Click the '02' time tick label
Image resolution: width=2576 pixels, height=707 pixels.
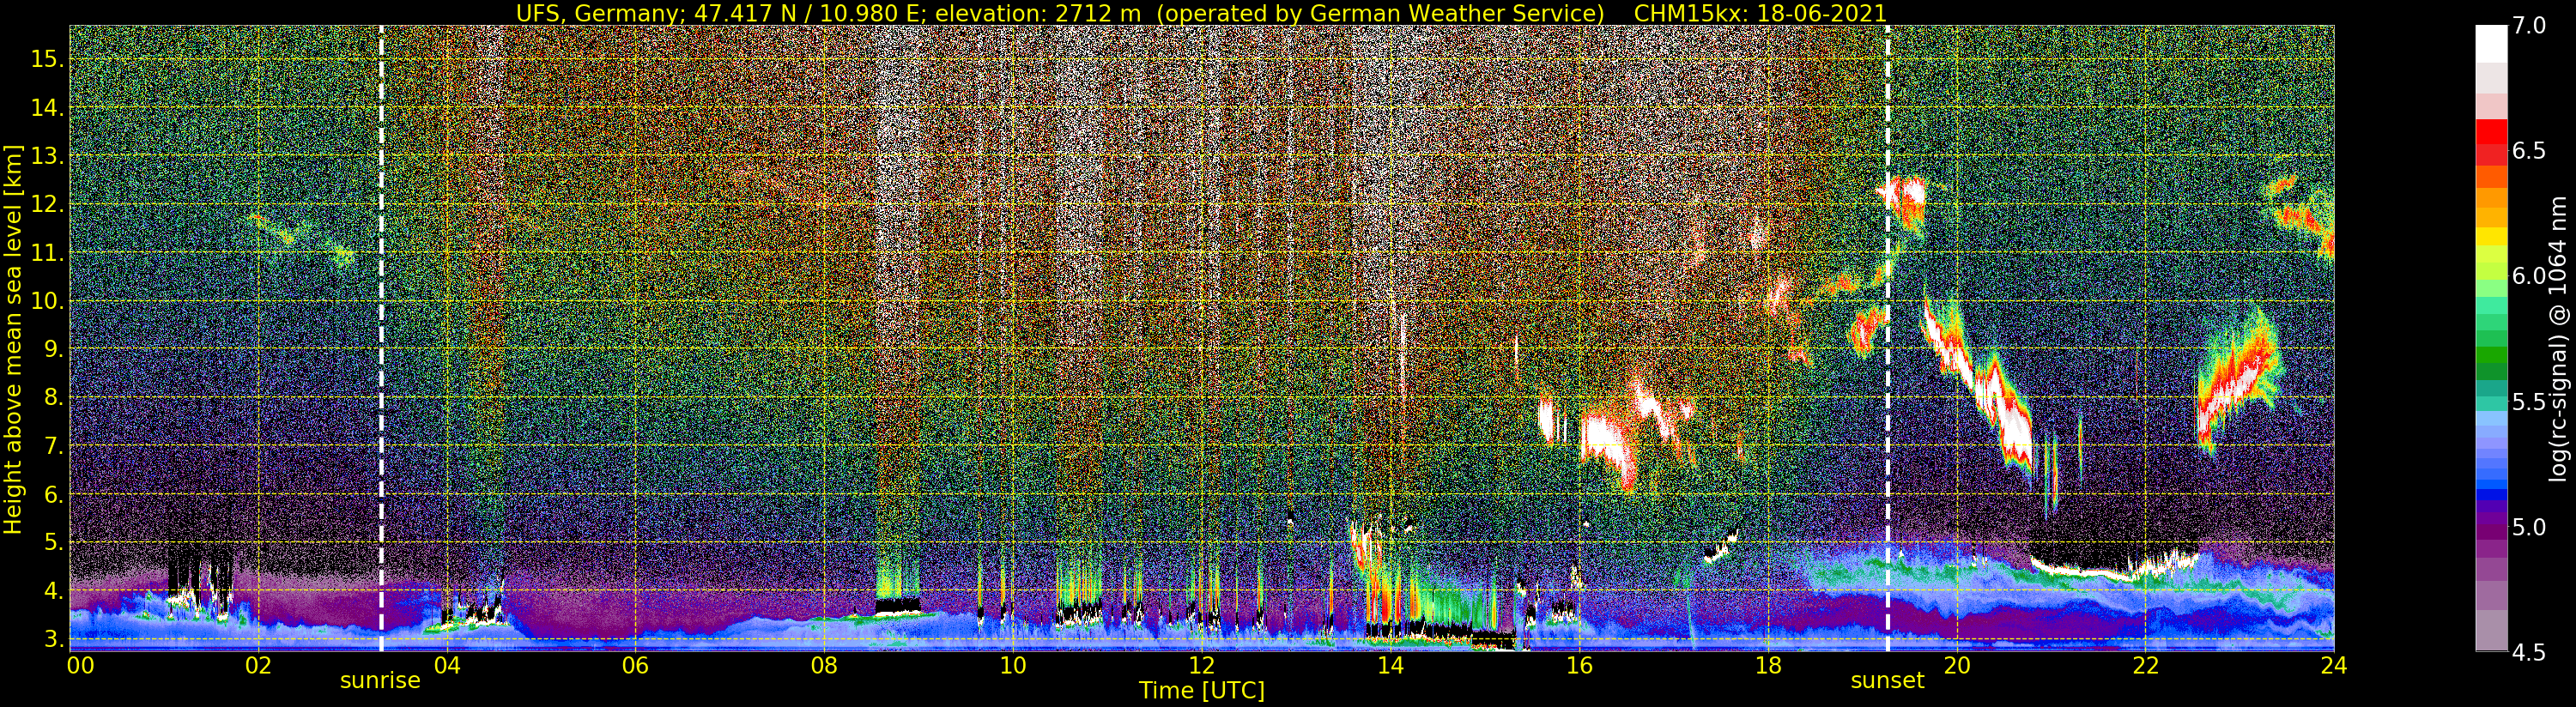tap(259, 666)
